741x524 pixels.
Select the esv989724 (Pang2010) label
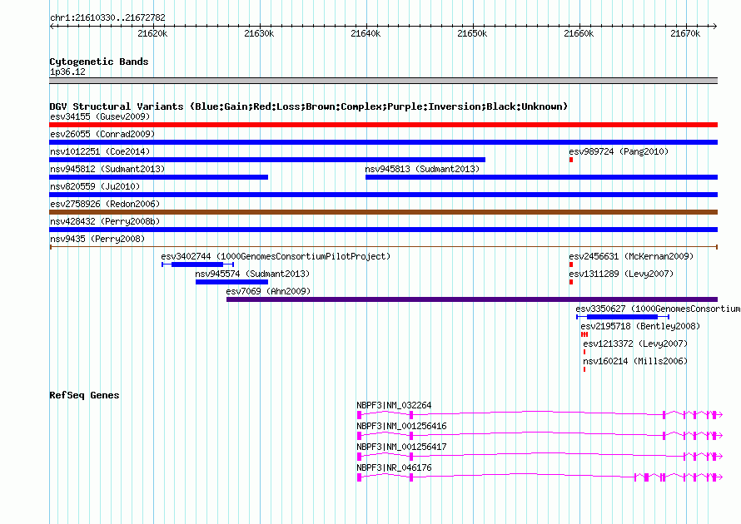point(619,151)
